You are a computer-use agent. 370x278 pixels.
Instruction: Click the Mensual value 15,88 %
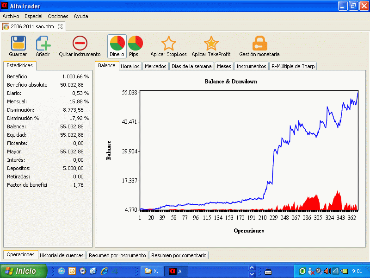[x=79, y=101]
